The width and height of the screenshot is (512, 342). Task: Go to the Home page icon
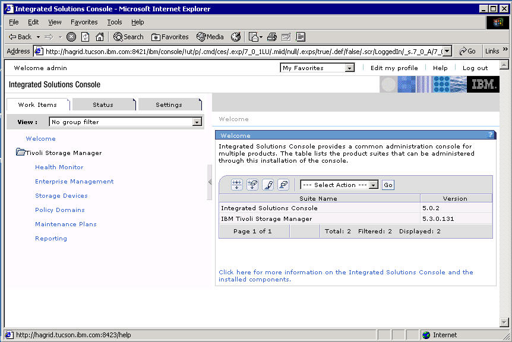coord(100,37)
